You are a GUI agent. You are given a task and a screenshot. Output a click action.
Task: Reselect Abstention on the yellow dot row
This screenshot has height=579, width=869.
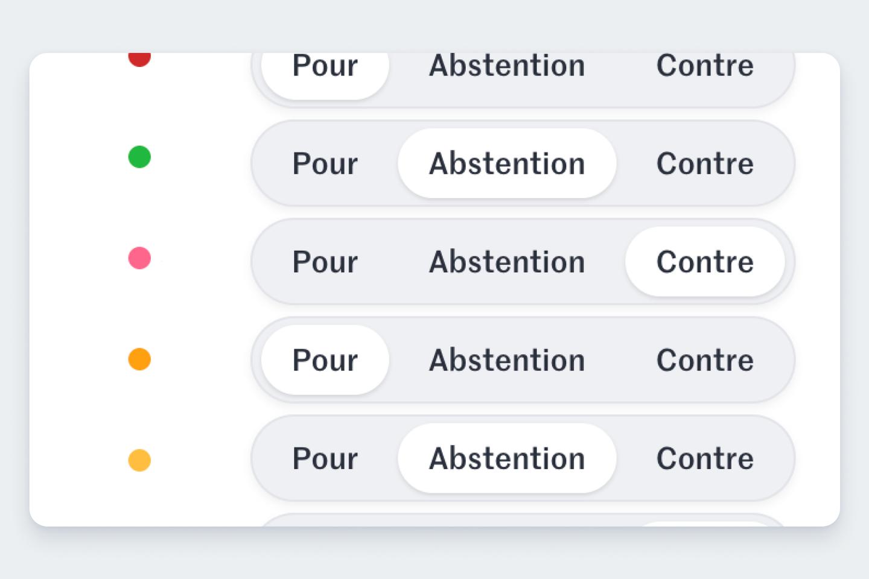pyautogui.click(x=506, y=458)
